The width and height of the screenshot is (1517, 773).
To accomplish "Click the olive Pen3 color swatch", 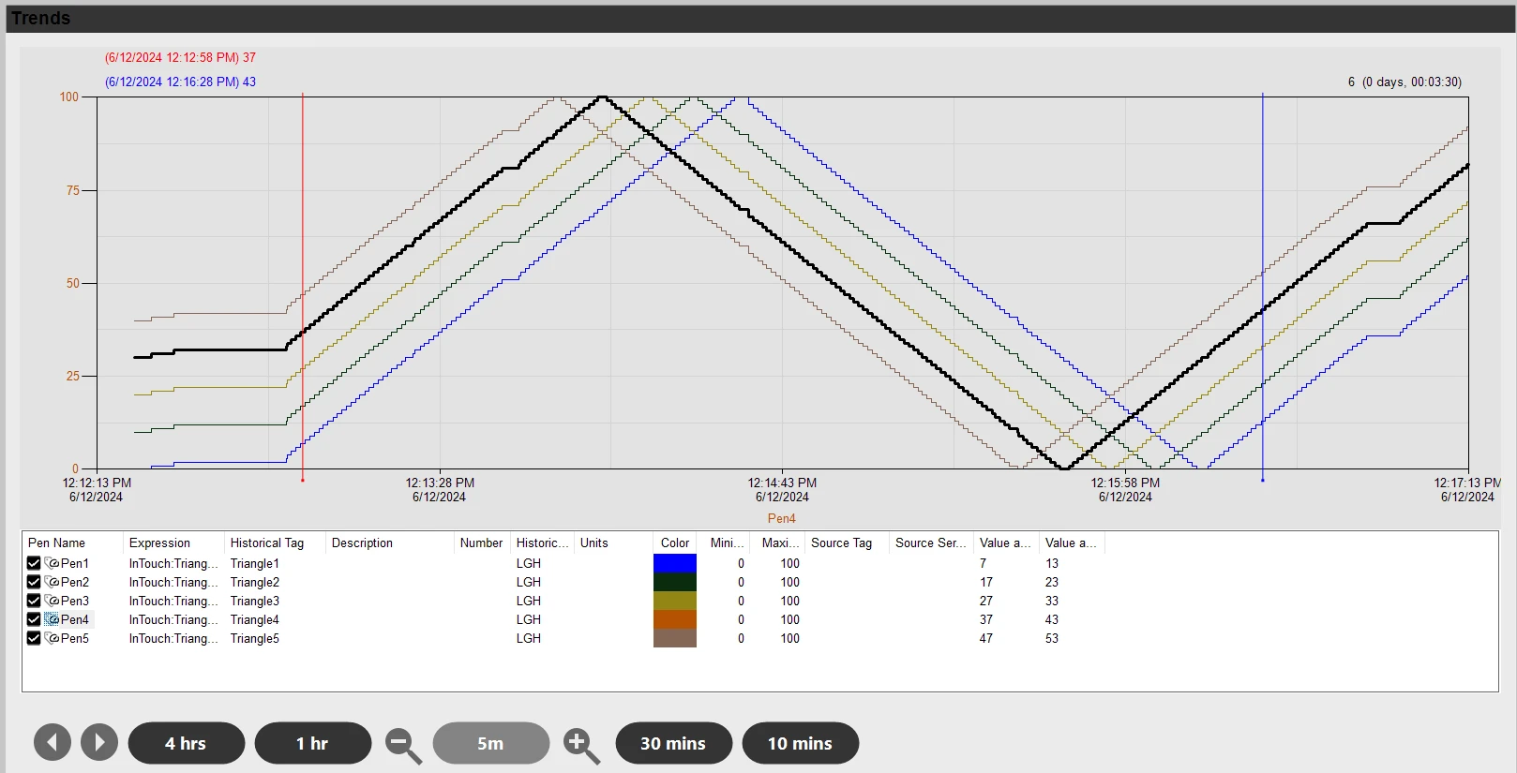I will [675, 601].
